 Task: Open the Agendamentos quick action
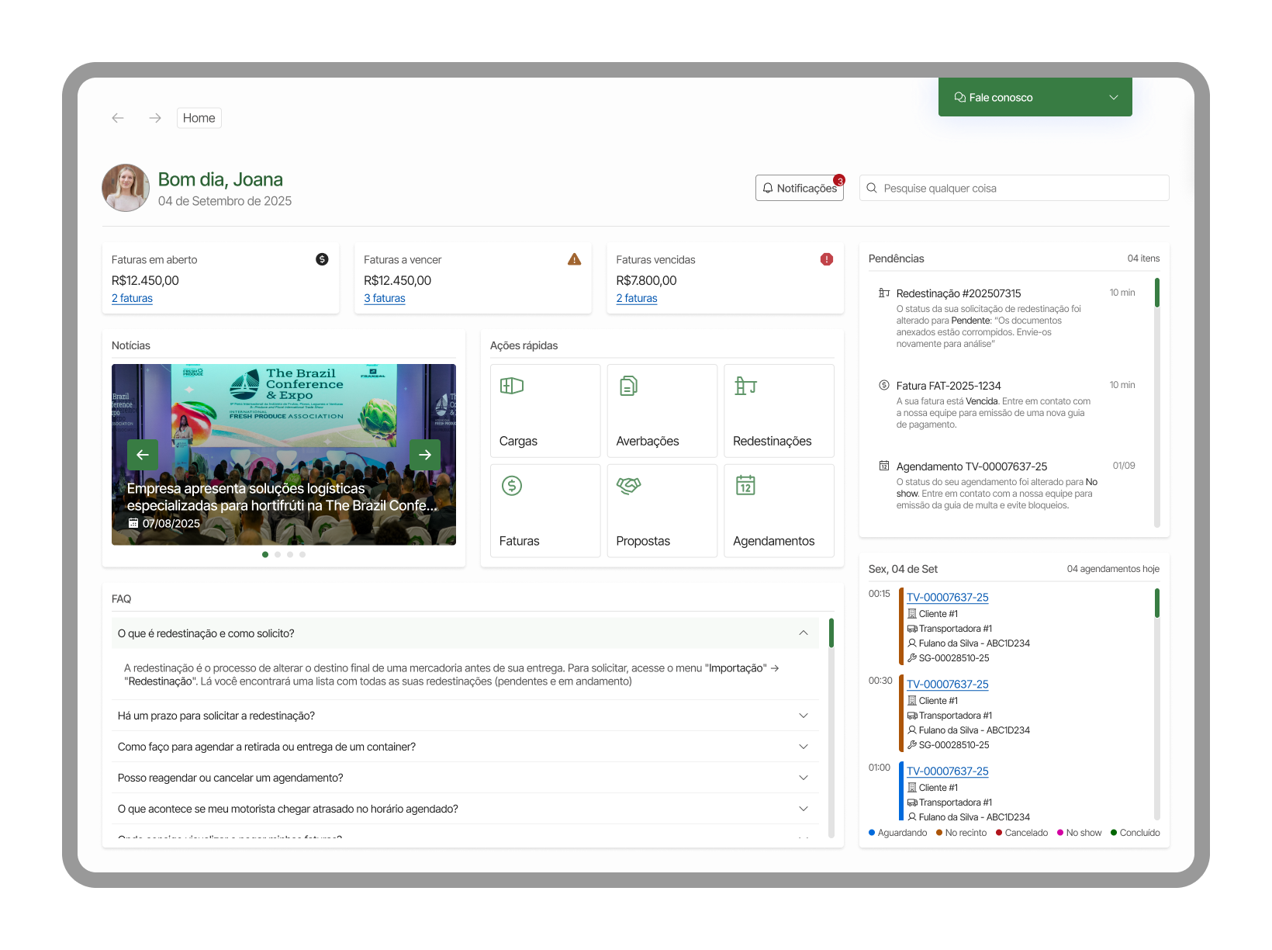(779, 511)
